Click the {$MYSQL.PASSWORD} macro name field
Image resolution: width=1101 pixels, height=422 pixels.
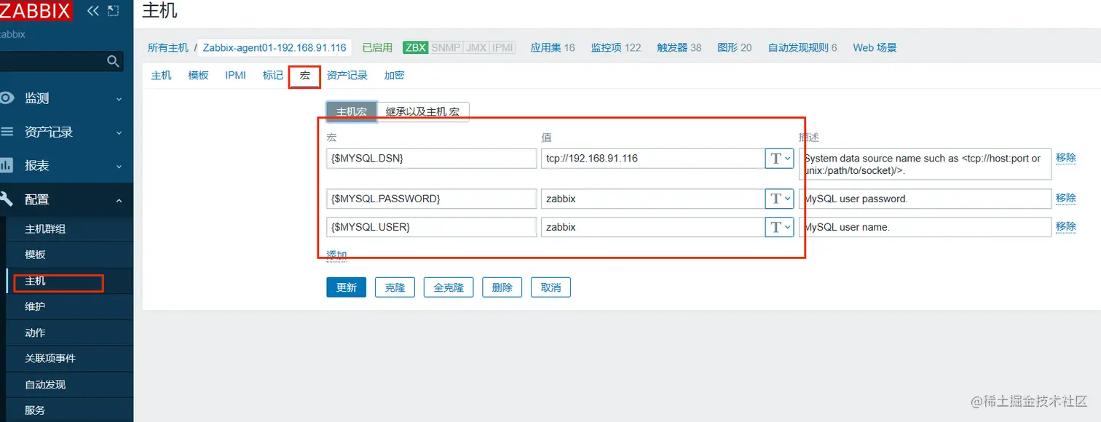[432, 198]
